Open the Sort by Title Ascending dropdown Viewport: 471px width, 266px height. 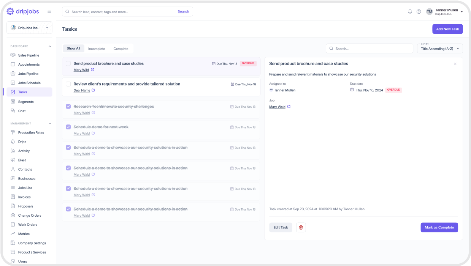tap(440, 49)
